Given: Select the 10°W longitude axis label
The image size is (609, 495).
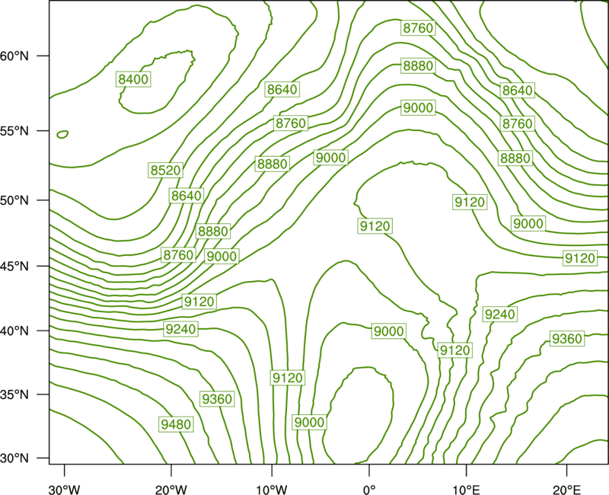Looking at the screenshot, I should coord(272,490).
